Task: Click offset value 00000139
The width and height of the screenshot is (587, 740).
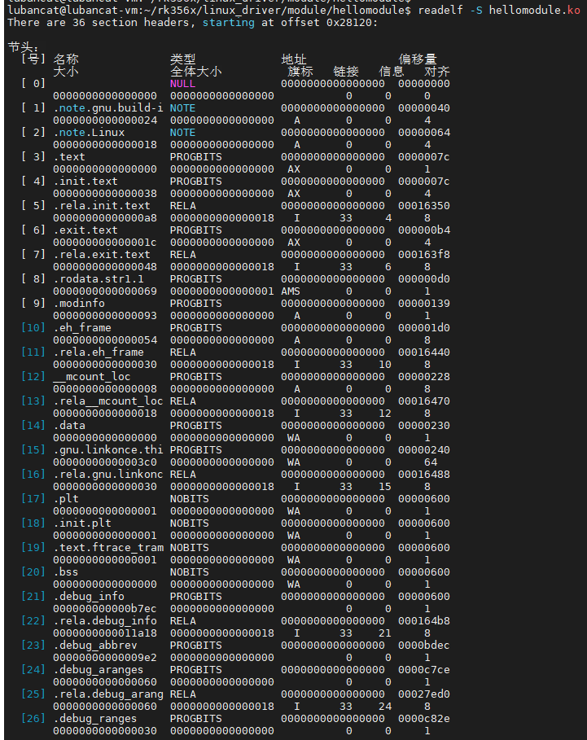Action: click(423, 304)
